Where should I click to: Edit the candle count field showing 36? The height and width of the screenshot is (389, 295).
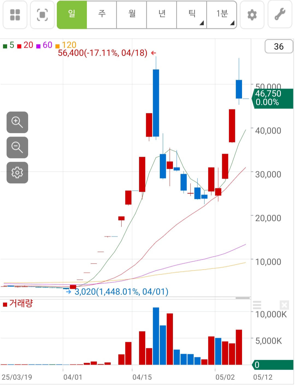click(x=279, y=46)
